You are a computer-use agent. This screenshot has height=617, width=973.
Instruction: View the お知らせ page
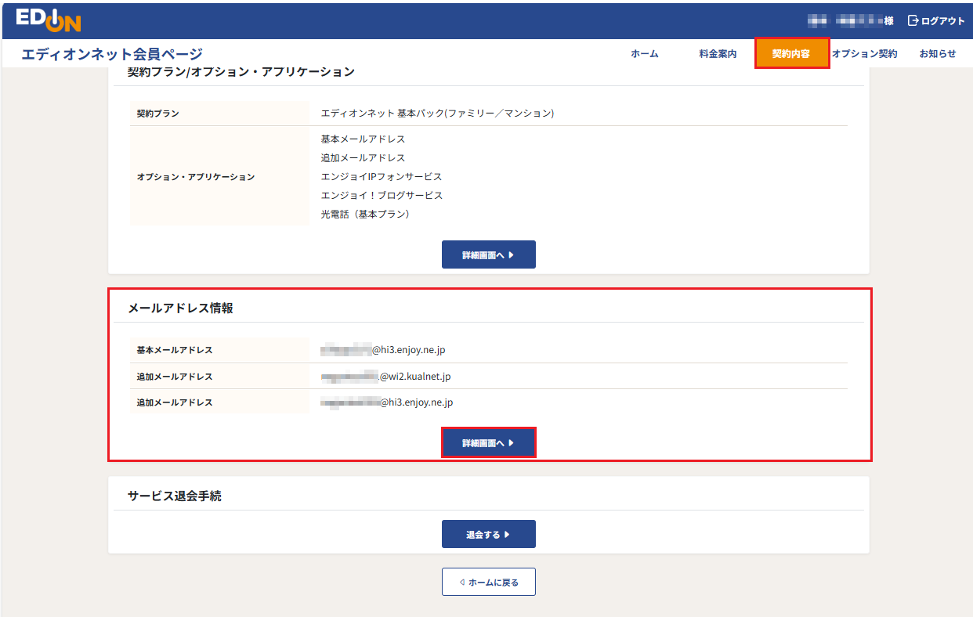pos(938,53)
